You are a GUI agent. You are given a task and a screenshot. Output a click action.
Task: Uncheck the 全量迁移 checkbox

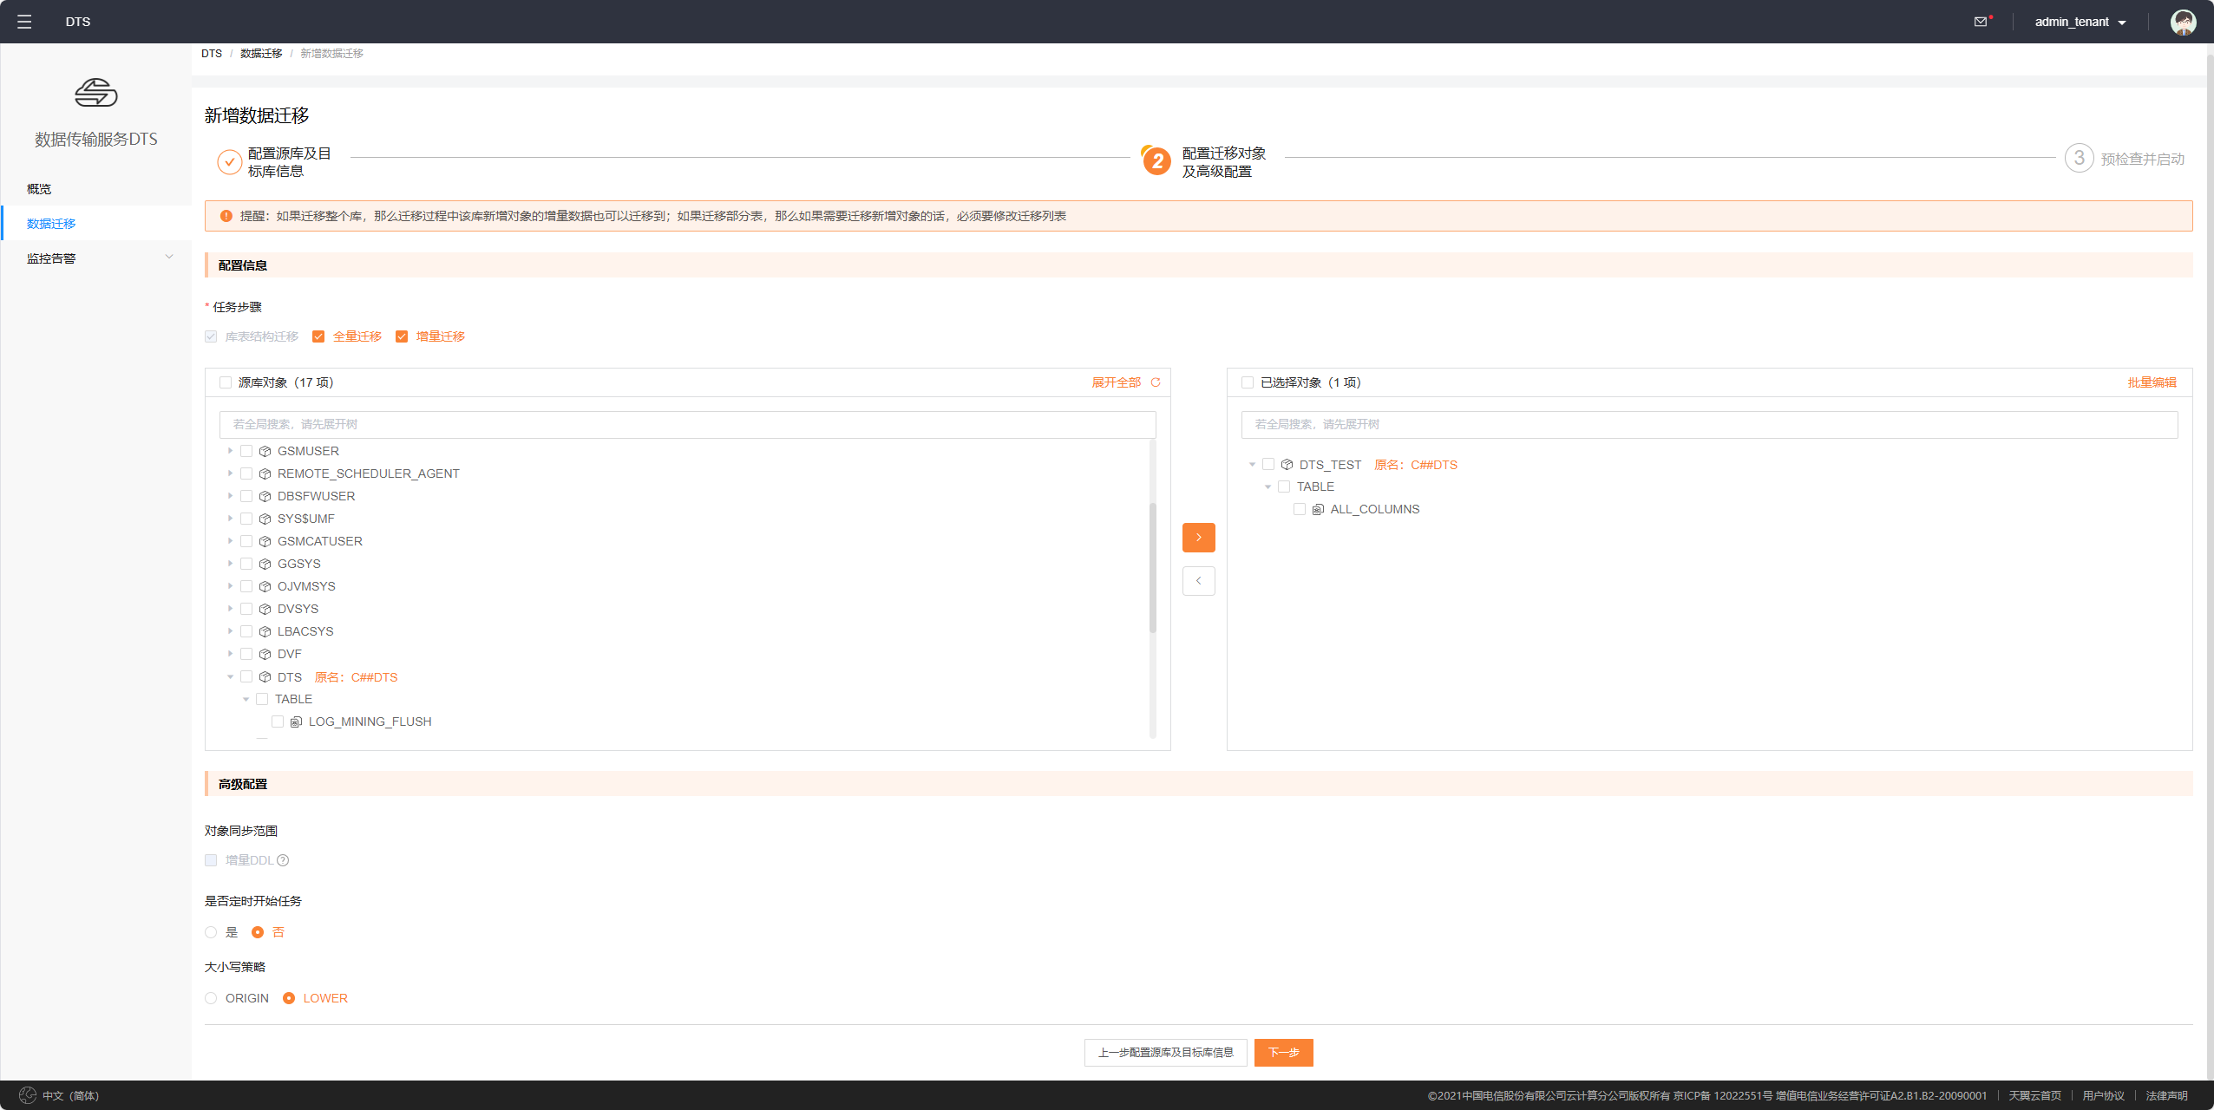318,336
